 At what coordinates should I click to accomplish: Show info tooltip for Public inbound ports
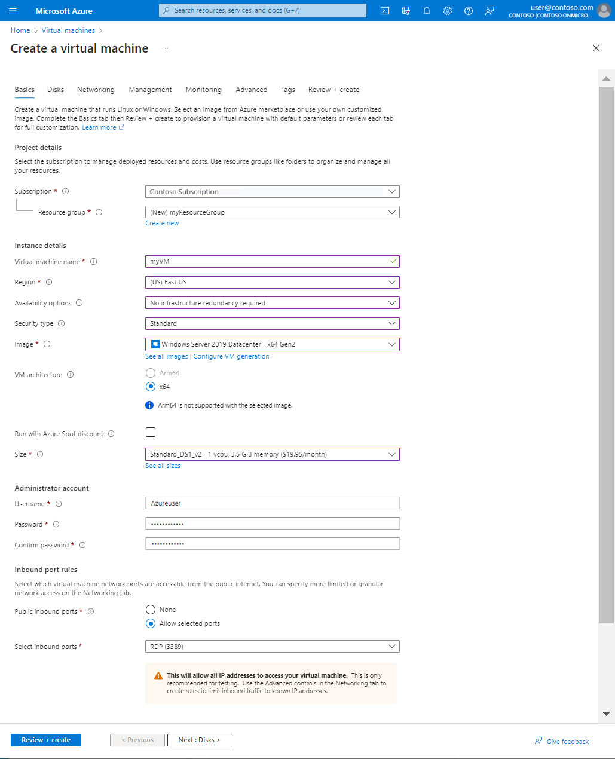click(91, 611)
